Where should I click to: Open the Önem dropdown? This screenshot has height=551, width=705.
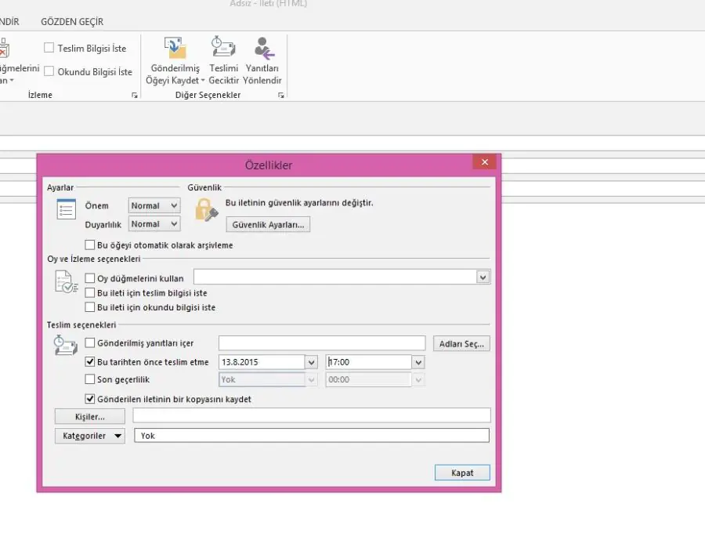(x=170, y=205)
